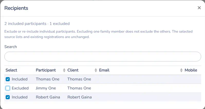Close the Recipients dialog with the X
Viewport: 205px width, 109px height.
(x=199, y=8)
